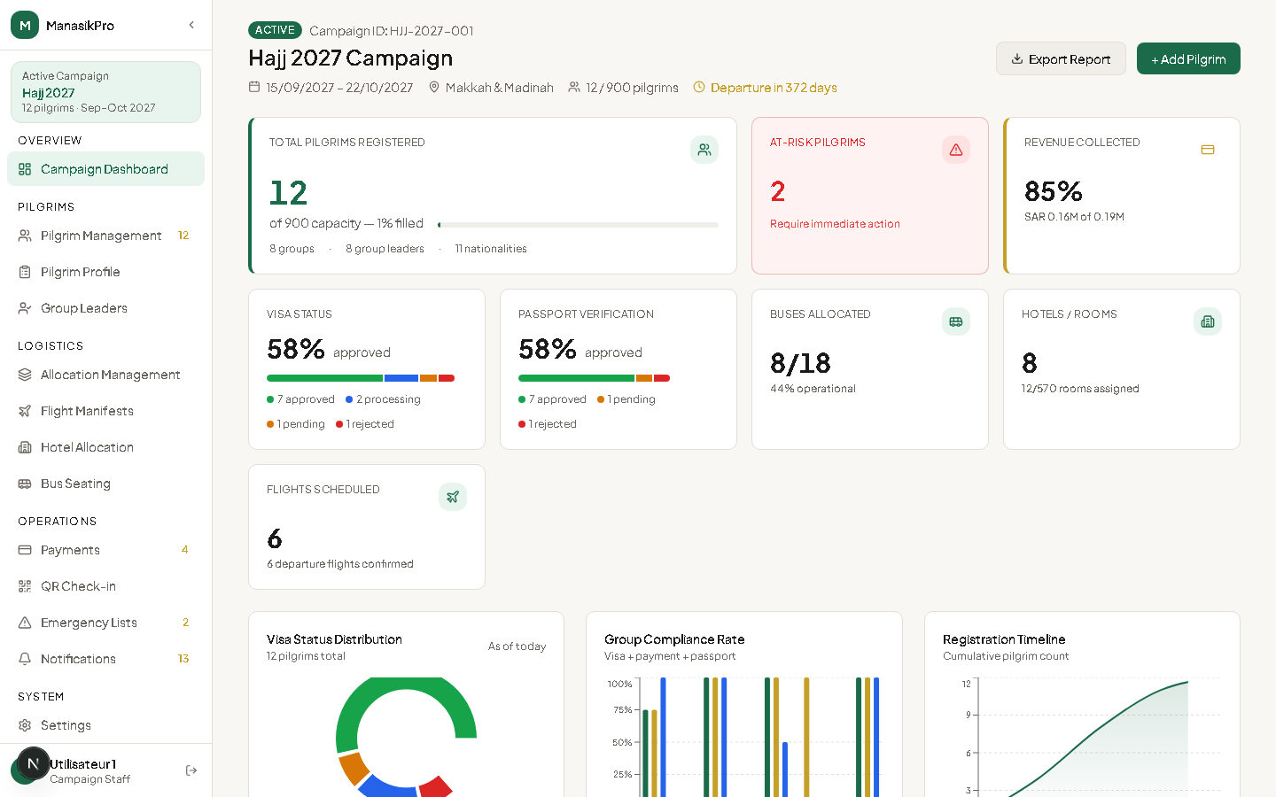Click the '12/570 rooms assigned' text

coord(1080,389)
